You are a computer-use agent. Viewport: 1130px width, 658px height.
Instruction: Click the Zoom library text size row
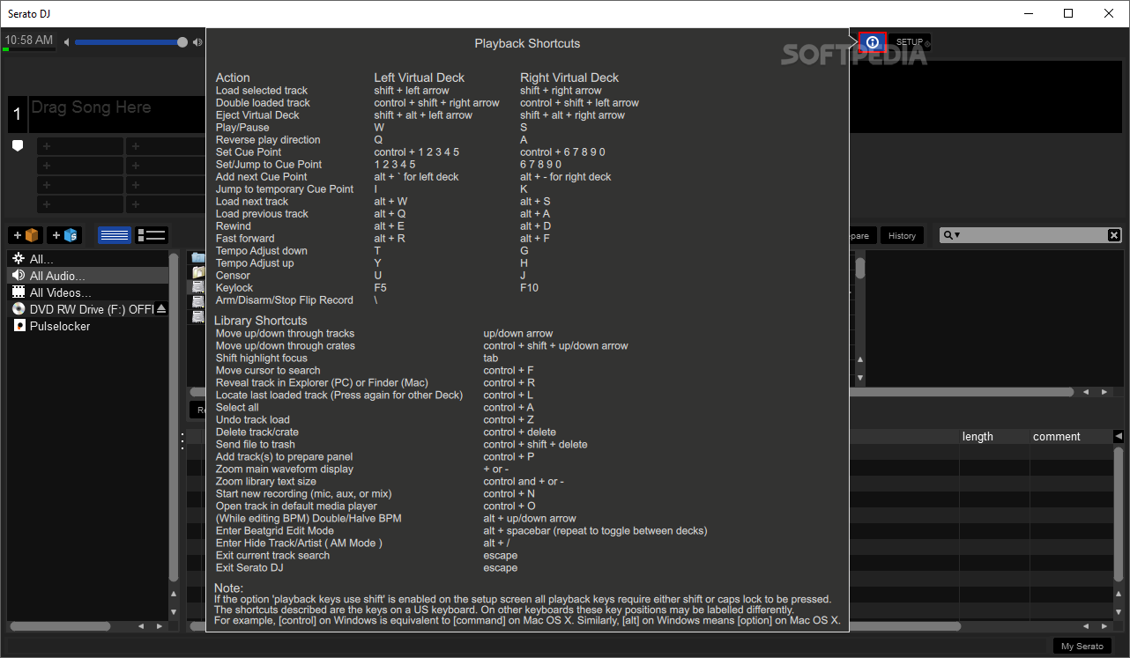(390, 481)
